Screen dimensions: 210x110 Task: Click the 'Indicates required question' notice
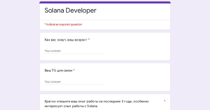point(63,24)
